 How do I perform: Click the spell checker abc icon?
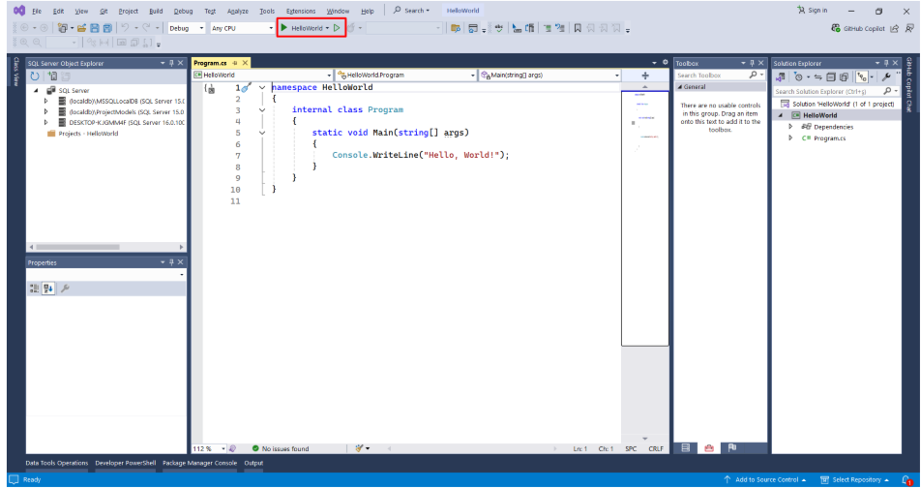click(x=498, y=28)
